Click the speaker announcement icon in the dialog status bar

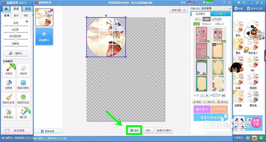coord(36,138)
